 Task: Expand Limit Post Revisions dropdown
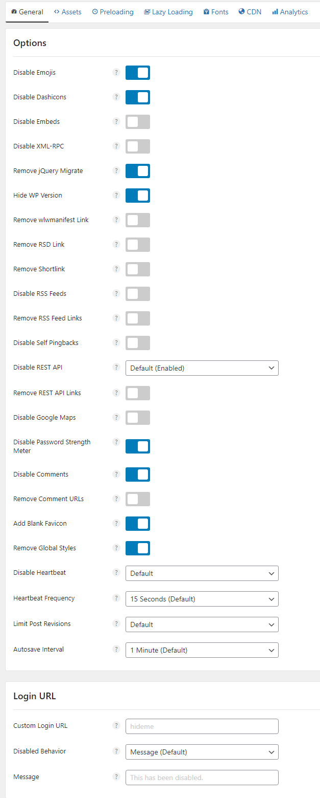[x=202, y=624]
